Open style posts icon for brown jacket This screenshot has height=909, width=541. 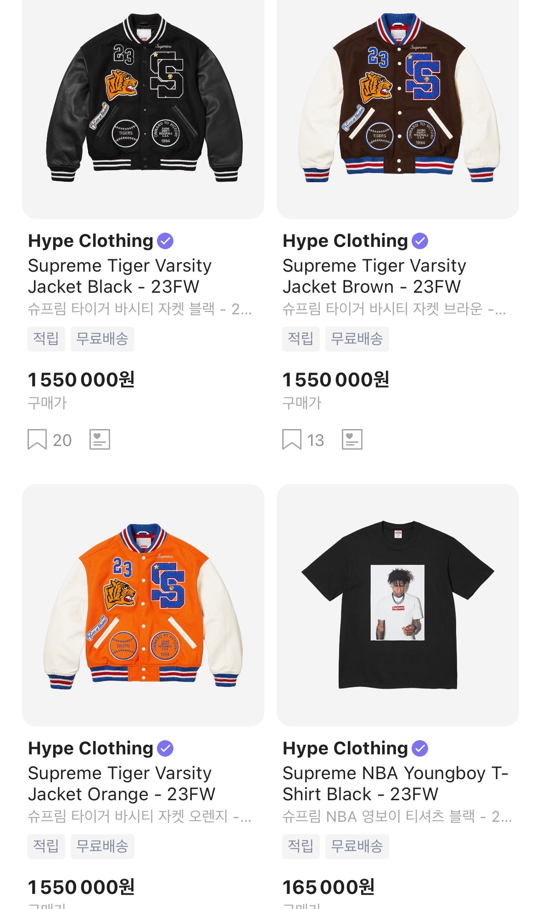click(352, 440)
